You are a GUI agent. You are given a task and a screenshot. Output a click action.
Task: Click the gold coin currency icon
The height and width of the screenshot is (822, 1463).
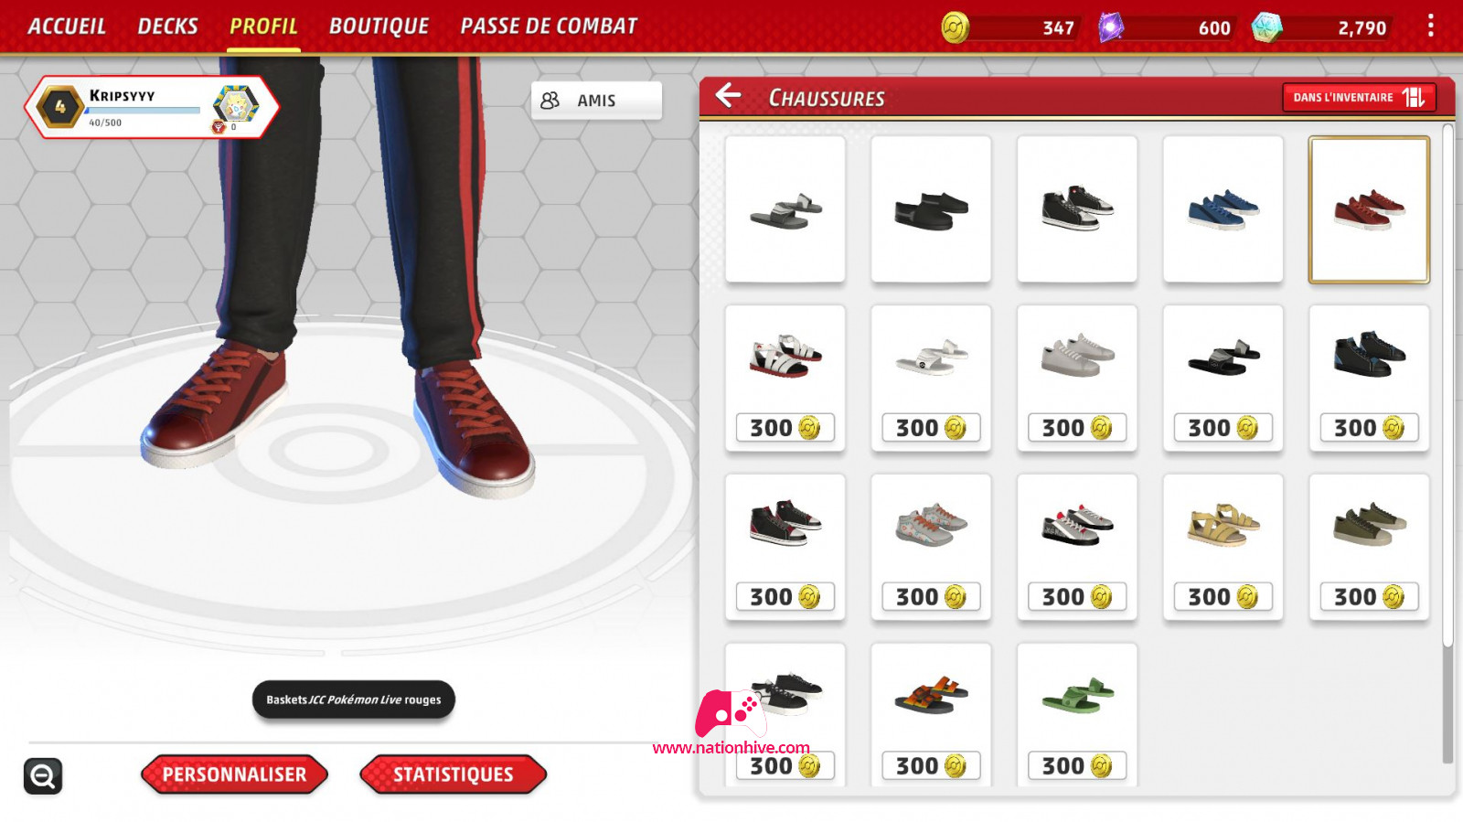coord(956,27)
